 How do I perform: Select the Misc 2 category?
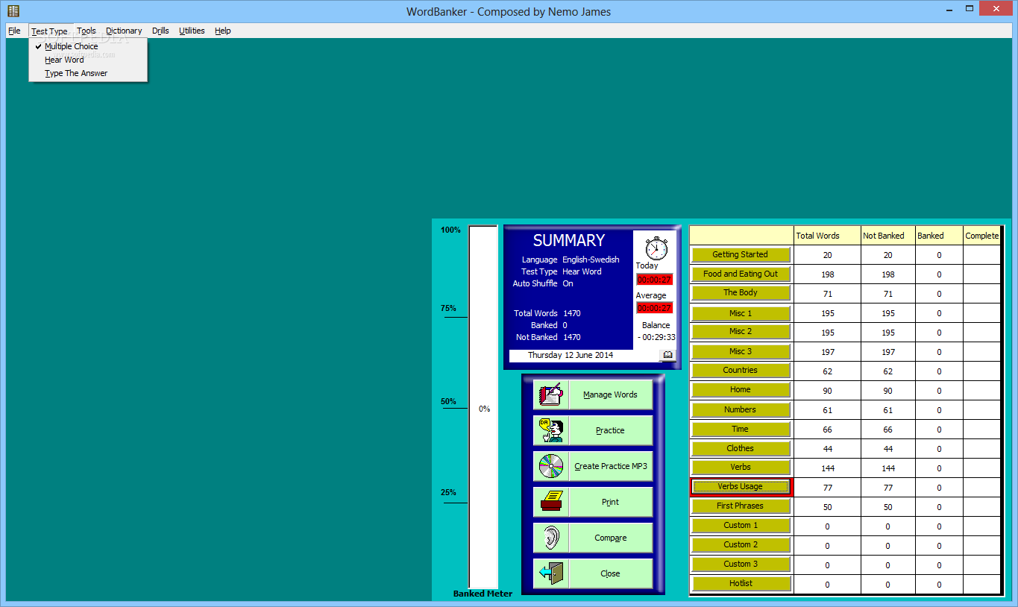point(741,332)
